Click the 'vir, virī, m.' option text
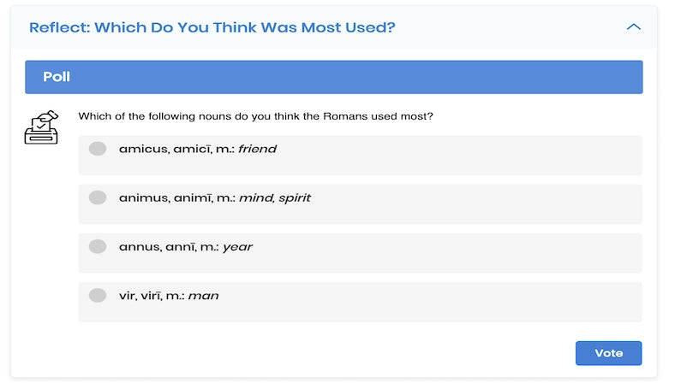Viewport: 681px width, 383px height. pos(152,296)
